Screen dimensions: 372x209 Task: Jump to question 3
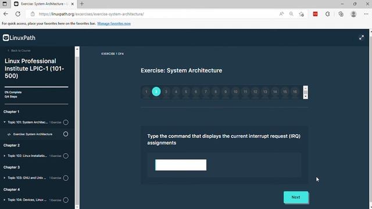[166, 92]
